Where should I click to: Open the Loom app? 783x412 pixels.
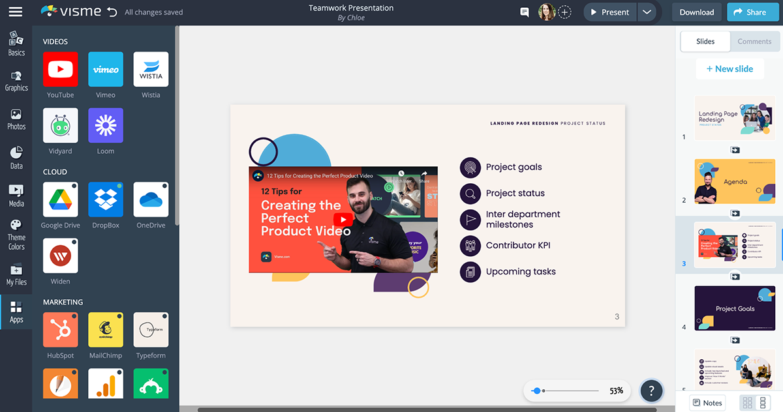(x=105, y=125)
